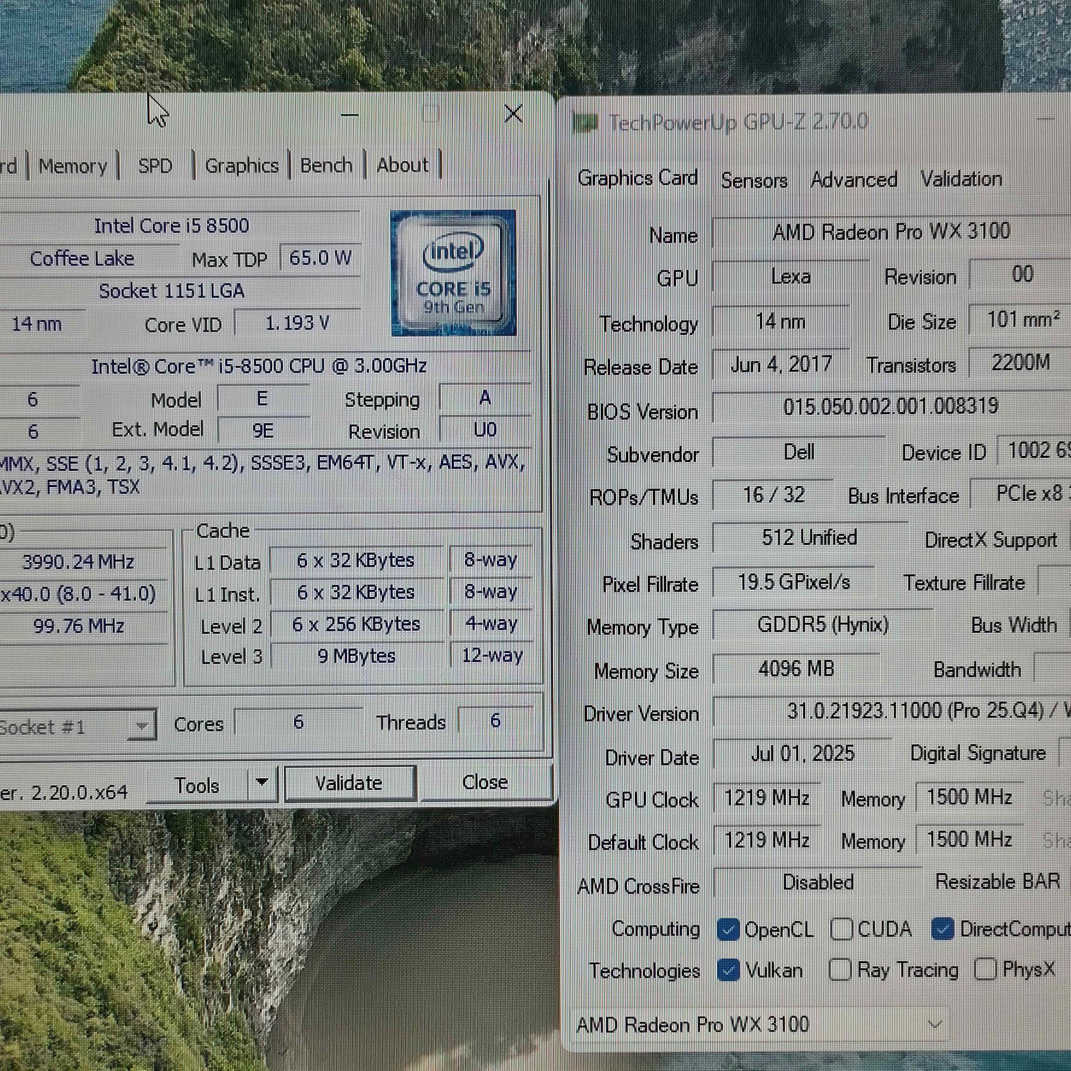
Task: Click the Validate button in CPU-Z
Action: click(x=349, y=783)
